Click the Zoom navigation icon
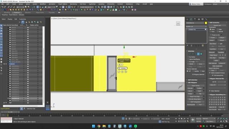 point(218,119)
